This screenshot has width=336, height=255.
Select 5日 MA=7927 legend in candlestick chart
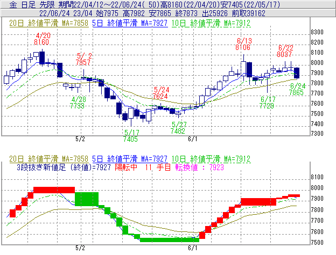point(130,23)
